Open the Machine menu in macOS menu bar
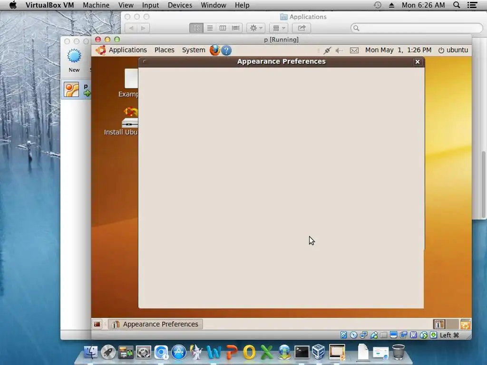487x365 pixels. pyautogui.click(x=96, y=5)
